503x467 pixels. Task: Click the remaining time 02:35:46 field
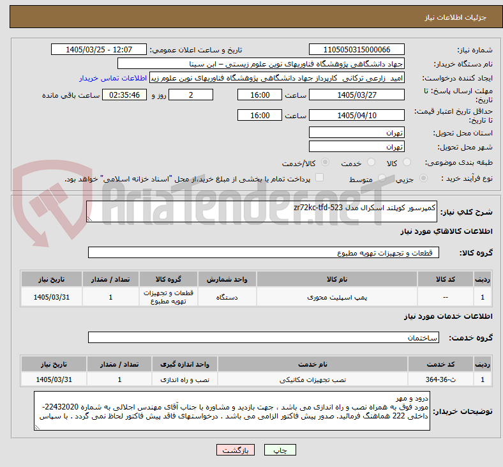[x=124, y=95]
